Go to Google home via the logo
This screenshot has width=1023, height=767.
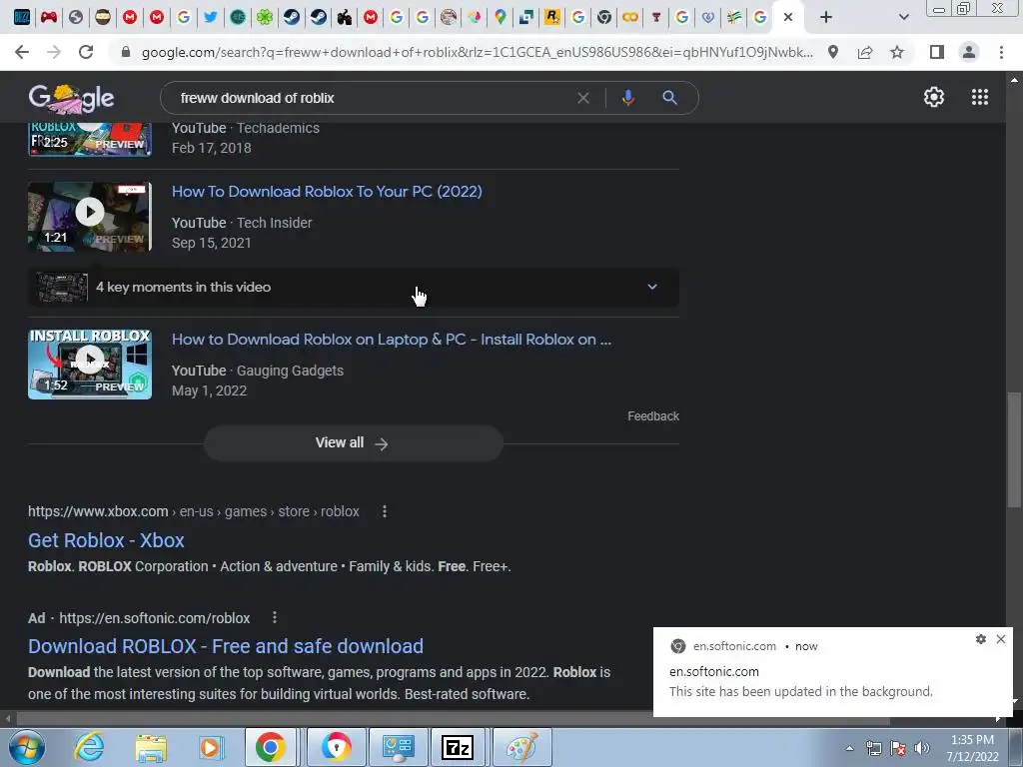(x=71, y=98)
